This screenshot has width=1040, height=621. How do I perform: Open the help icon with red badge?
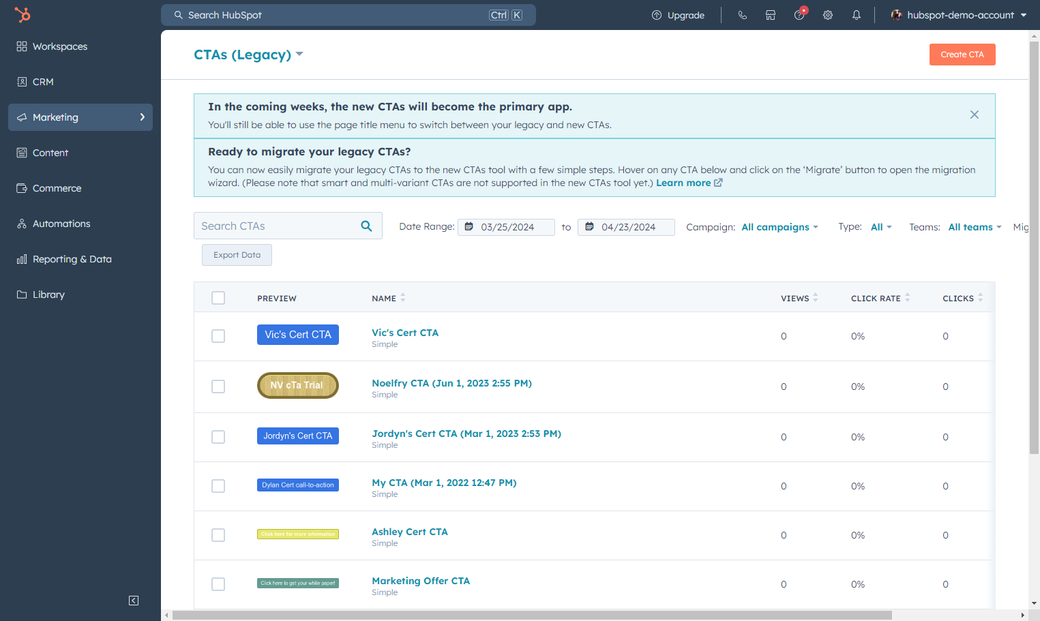[x=800, y=14]
